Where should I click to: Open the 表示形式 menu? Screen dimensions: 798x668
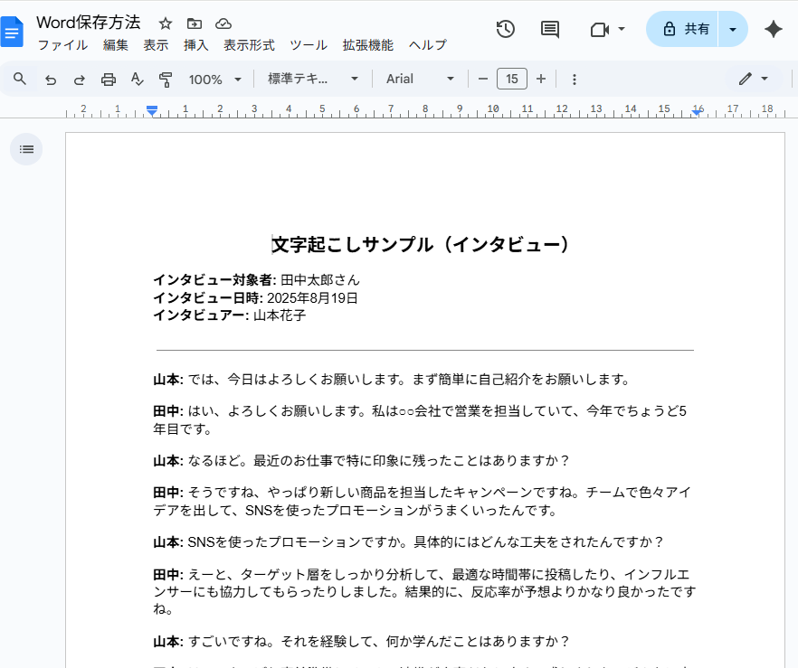coord(249,45)
